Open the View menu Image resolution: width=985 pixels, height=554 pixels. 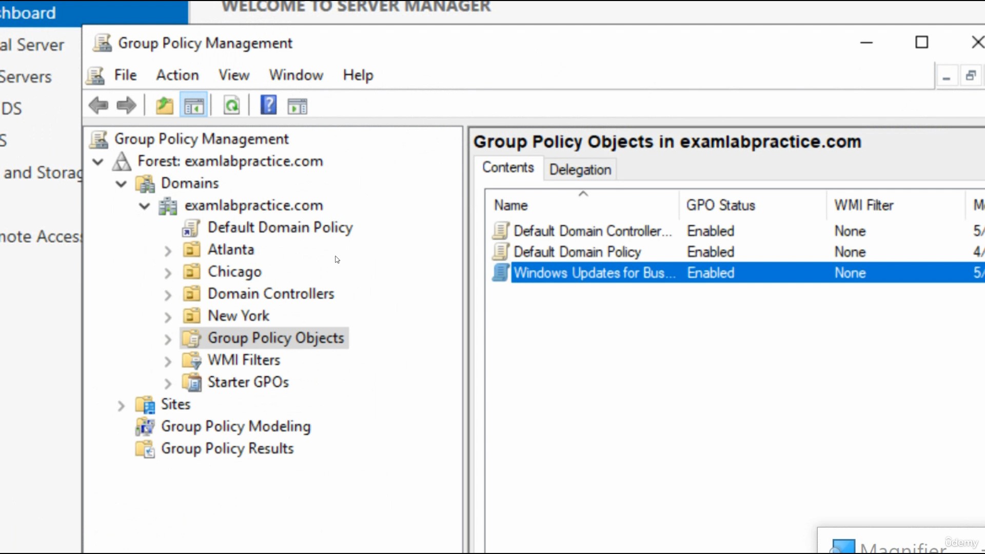(234, 75)
